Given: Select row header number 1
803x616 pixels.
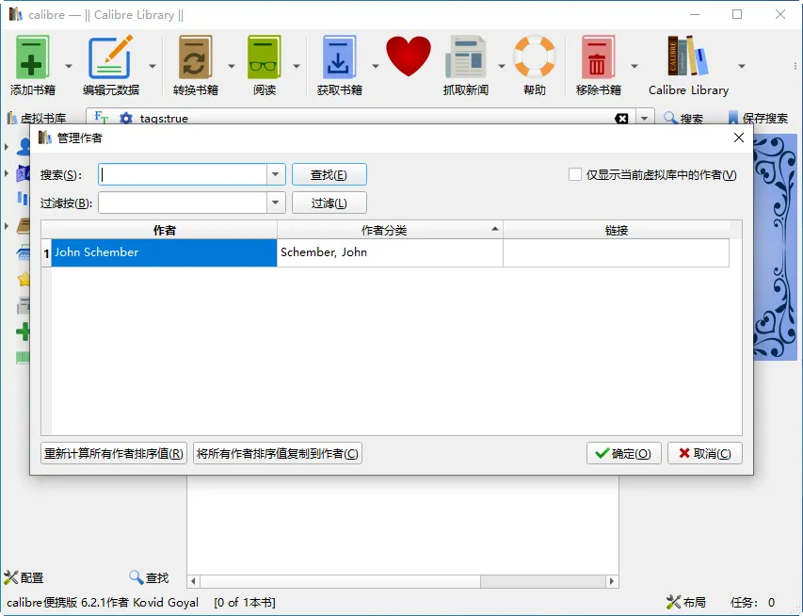Looking at the screenshot, I should (x=46, y=253).
